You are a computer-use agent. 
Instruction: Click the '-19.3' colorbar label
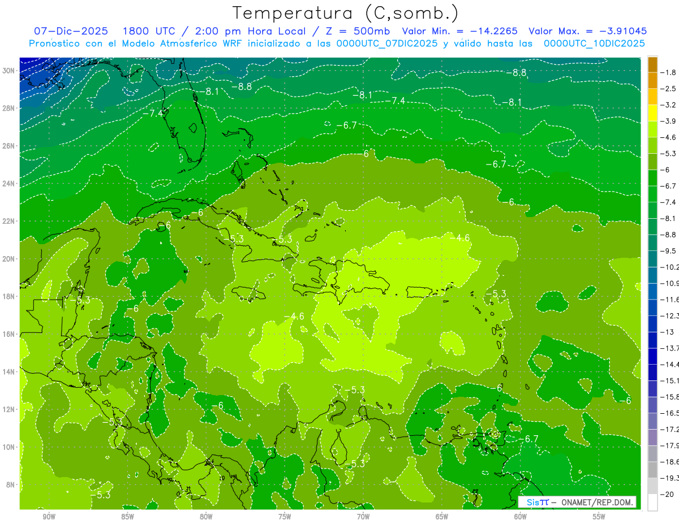click(670, 478)
